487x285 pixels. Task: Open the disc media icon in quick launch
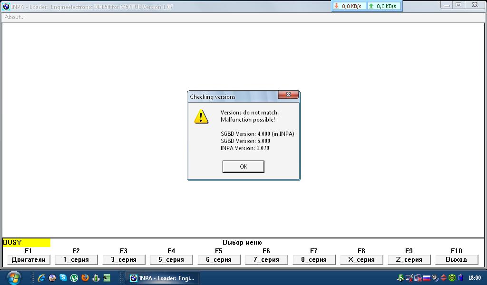pos(52,278)
